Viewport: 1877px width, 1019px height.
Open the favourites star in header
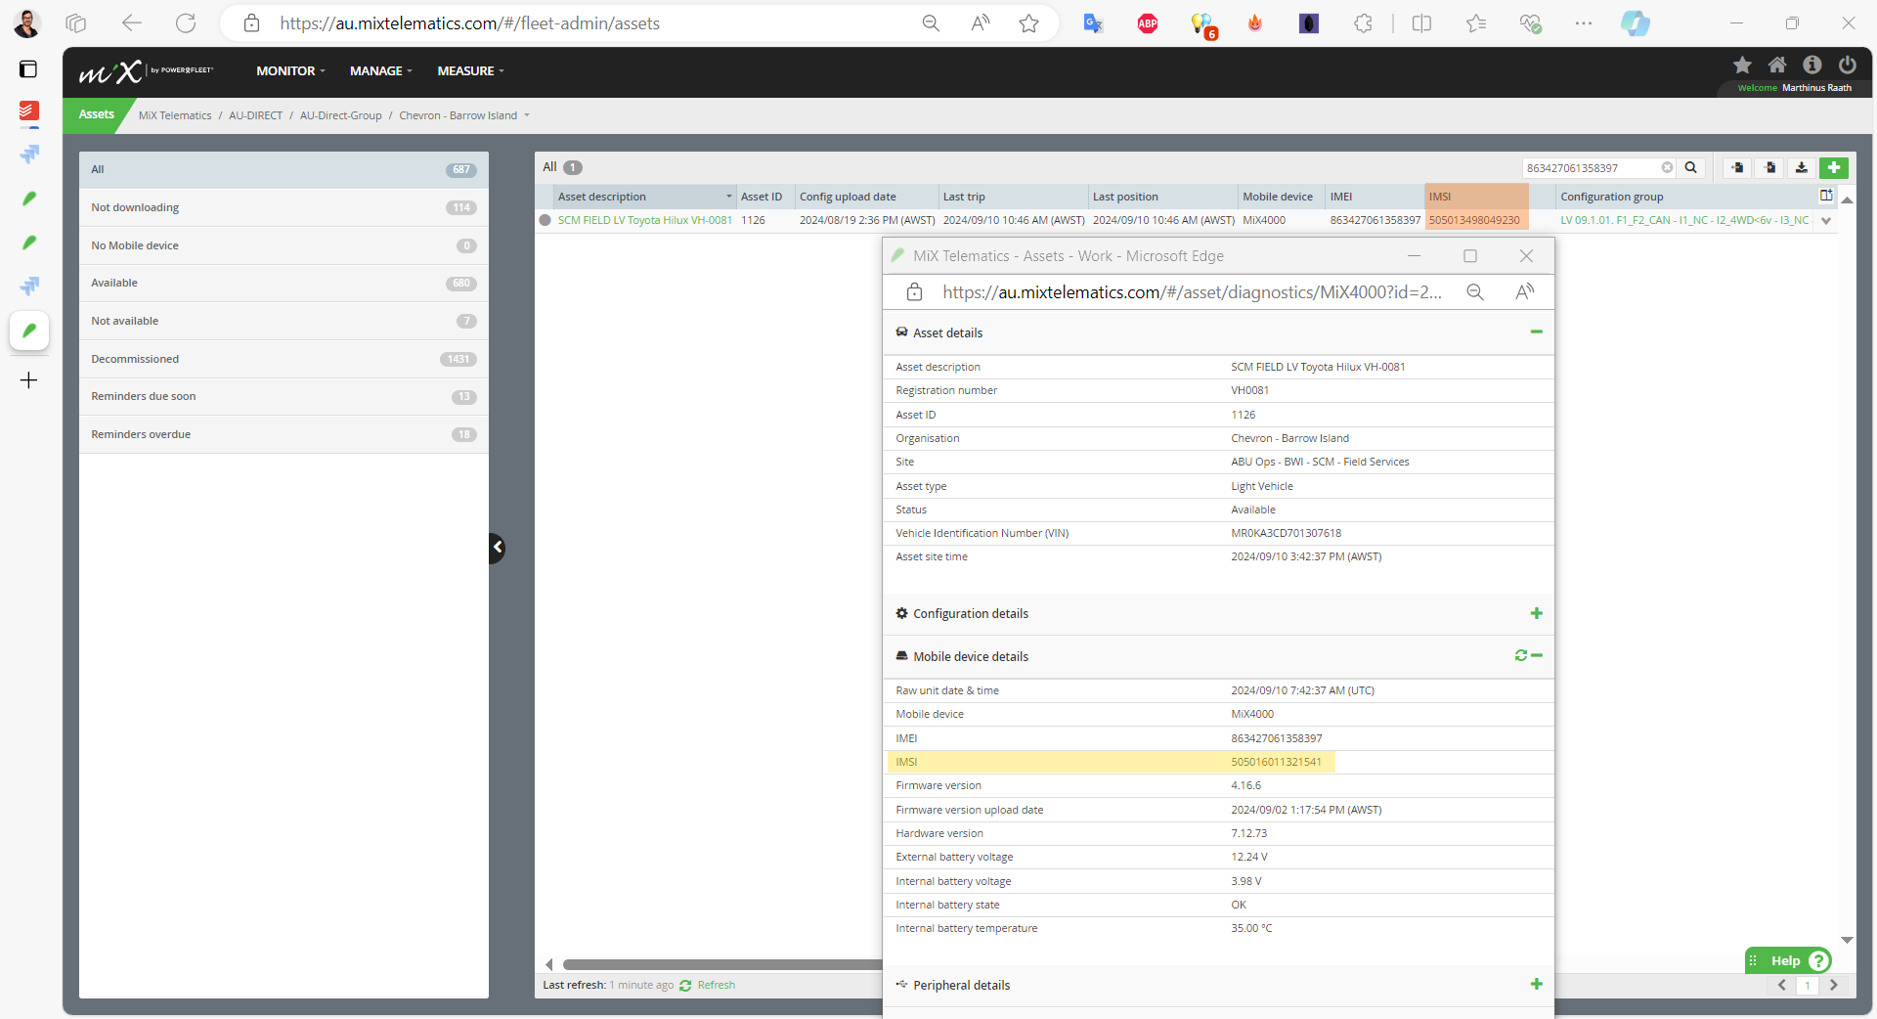point(1742,66)
